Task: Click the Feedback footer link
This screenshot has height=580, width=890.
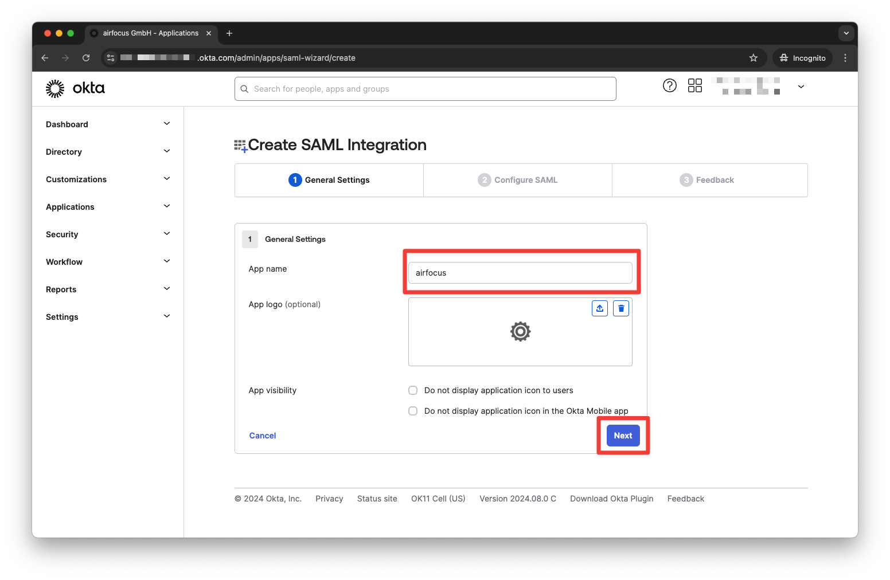Action: click(x=686, y=499)
